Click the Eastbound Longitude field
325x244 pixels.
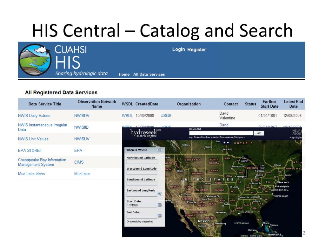pyautogui.click(x=142, y=194)
